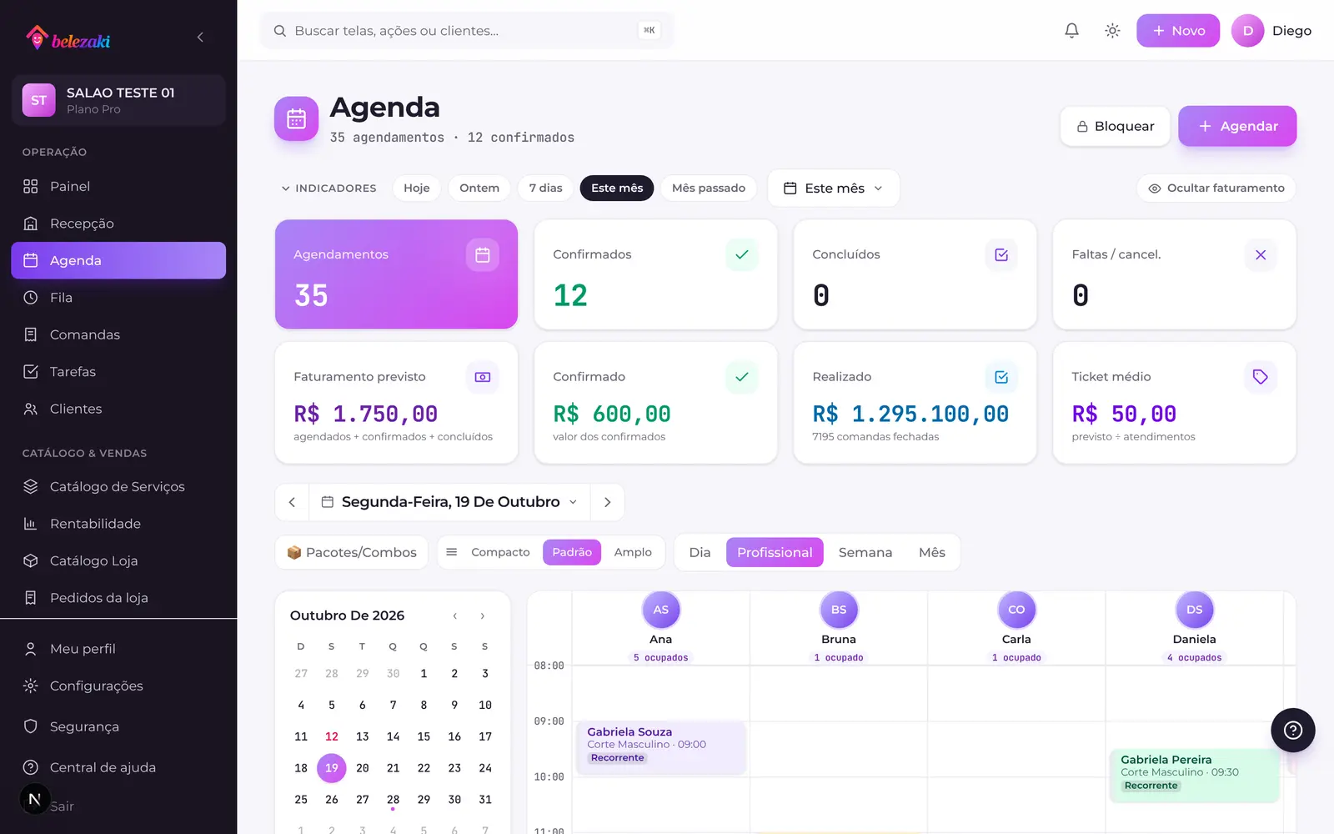Open Recepção from the sidebar
This screenshot has height=834, width=1334.
click(118, 224)
